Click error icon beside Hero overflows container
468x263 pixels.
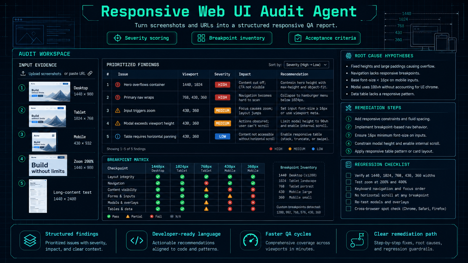(x=118, y=85)
